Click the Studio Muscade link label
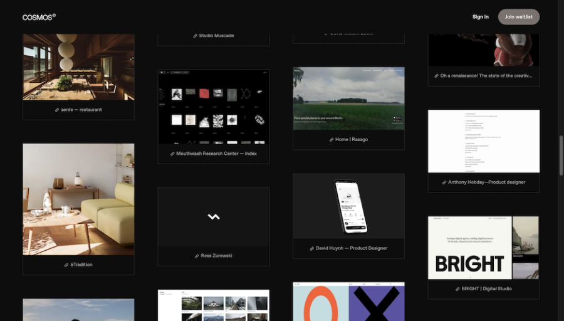Screen dimensions: 564x321 pos(216,36)
